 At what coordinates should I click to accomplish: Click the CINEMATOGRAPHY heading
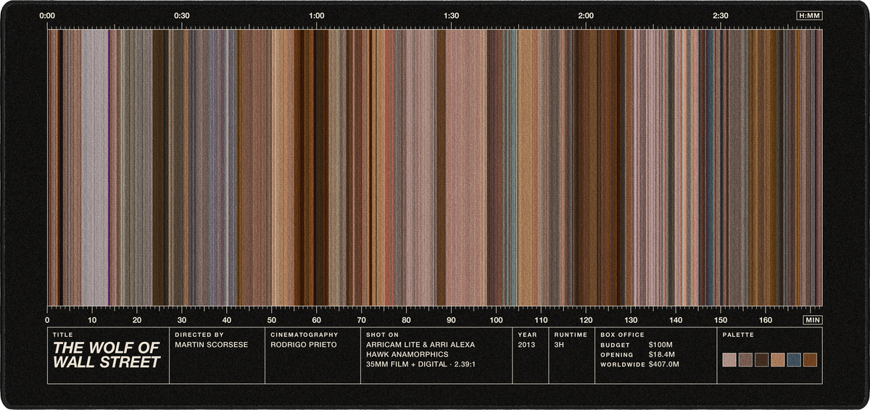pyautogui.click(x=304, y=335)
